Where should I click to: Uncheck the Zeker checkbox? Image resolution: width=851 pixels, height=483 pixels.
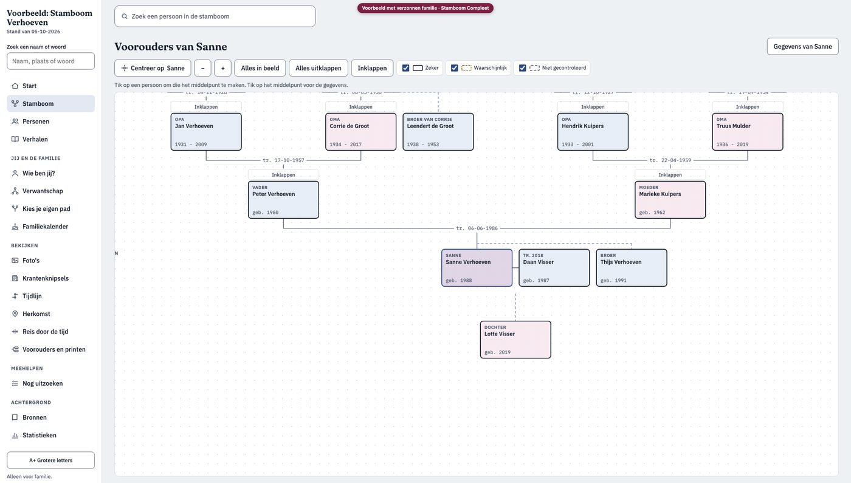[406, 68]
